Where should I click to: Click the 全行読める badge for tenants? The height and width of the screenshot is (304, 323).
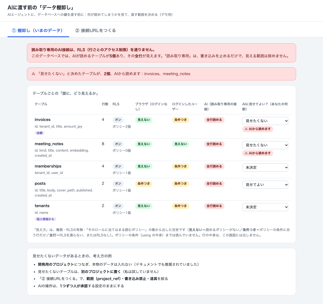214,206
